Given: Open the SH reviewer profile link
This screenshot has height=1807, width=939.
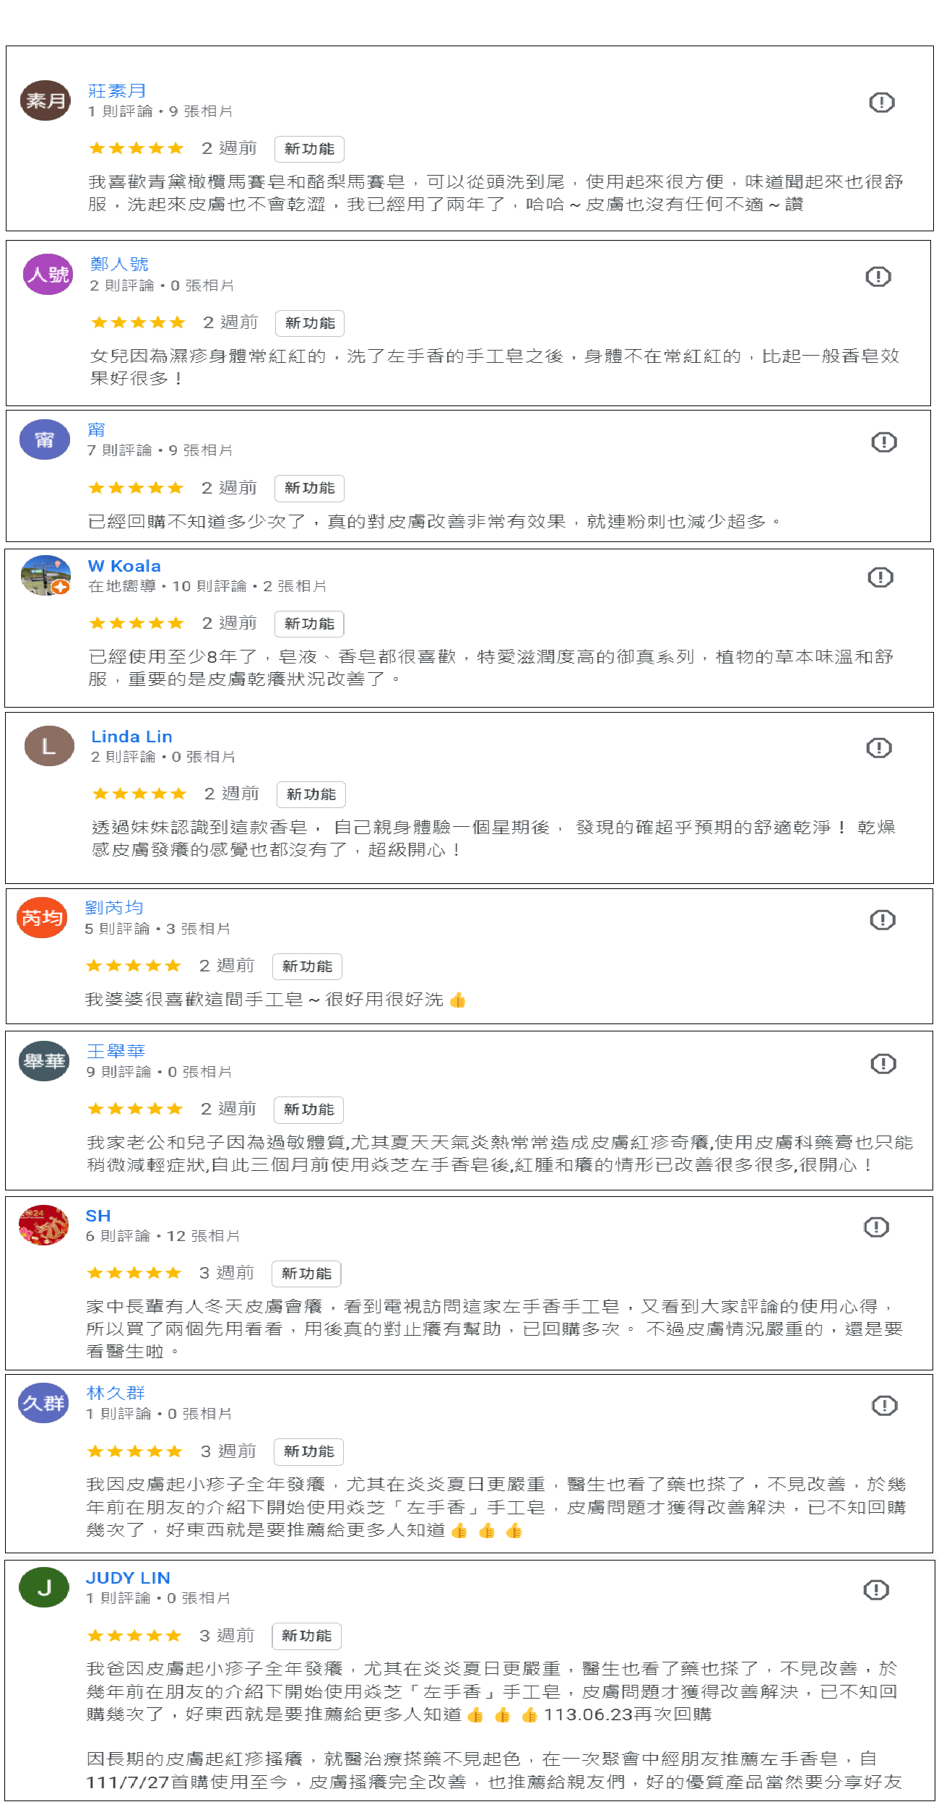Looking at the screenshot, I should click(x=98, y=1216).
